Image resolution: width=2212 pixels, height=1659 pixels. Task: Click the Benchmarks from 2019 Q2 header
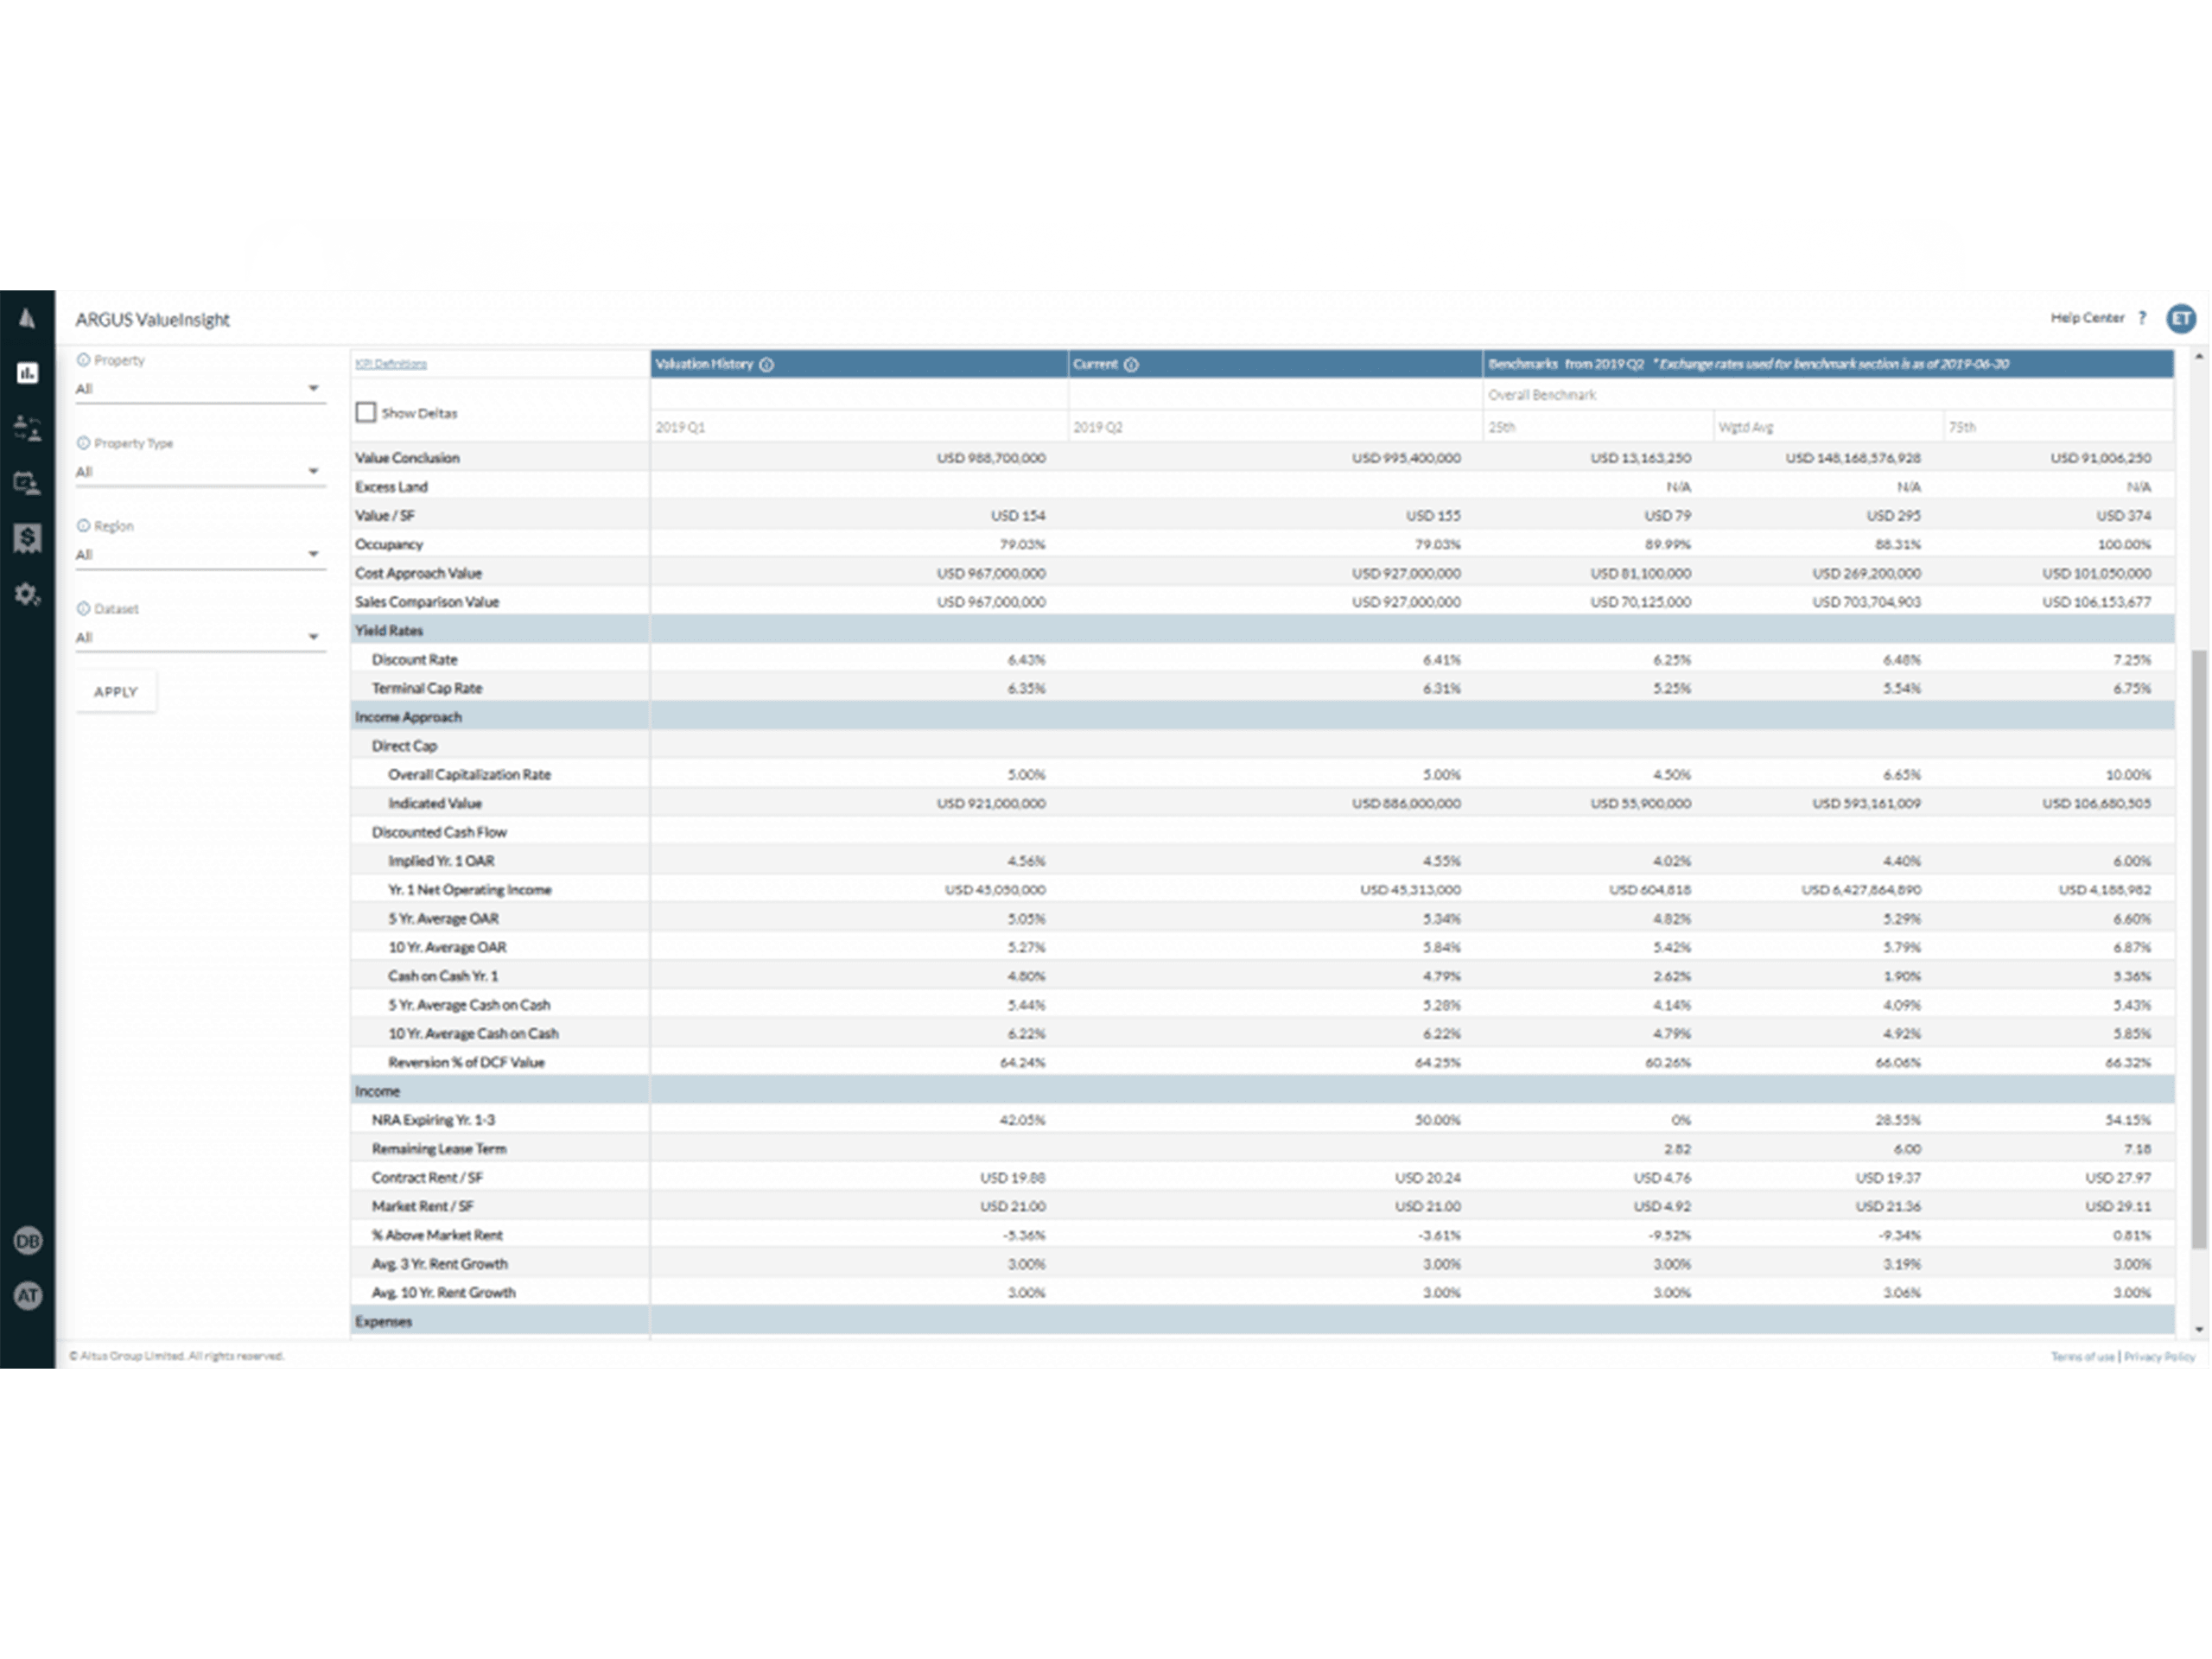[1828, 364]
